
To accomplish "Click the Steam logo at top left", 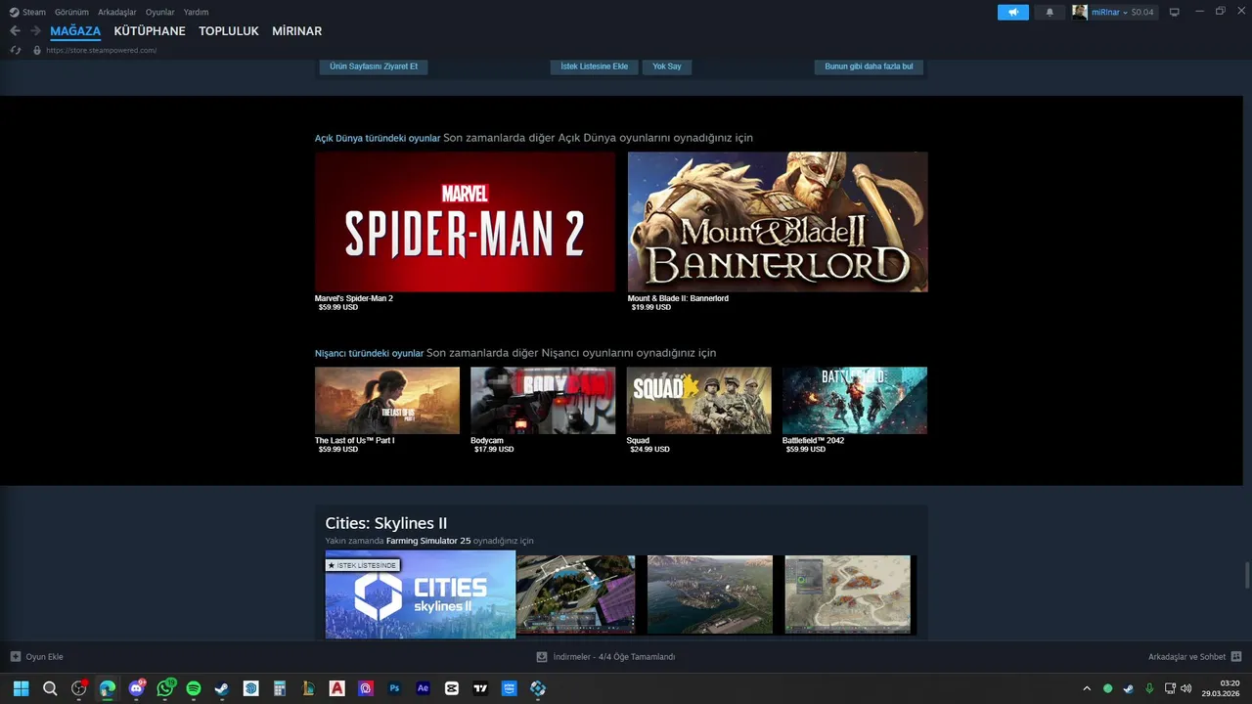I will (x=14, y=12).
